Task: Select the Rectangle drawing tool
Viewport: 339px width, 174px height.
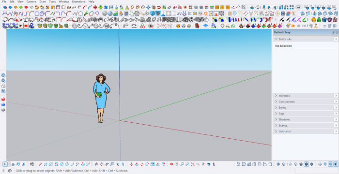Action: (51, 164)
